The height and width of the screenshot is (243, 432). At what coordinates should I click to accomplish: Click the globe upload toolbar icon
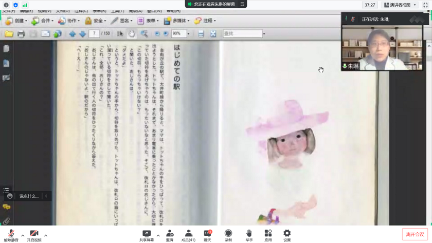[x=57, y=34]
